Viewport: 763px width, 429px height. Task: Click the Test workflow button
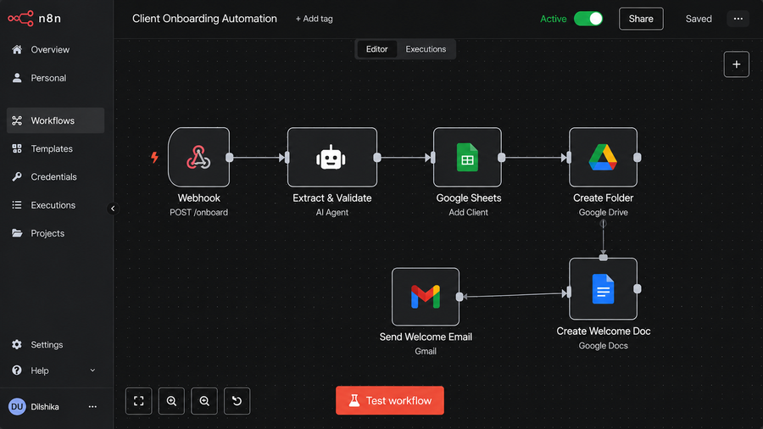(390, 400)
